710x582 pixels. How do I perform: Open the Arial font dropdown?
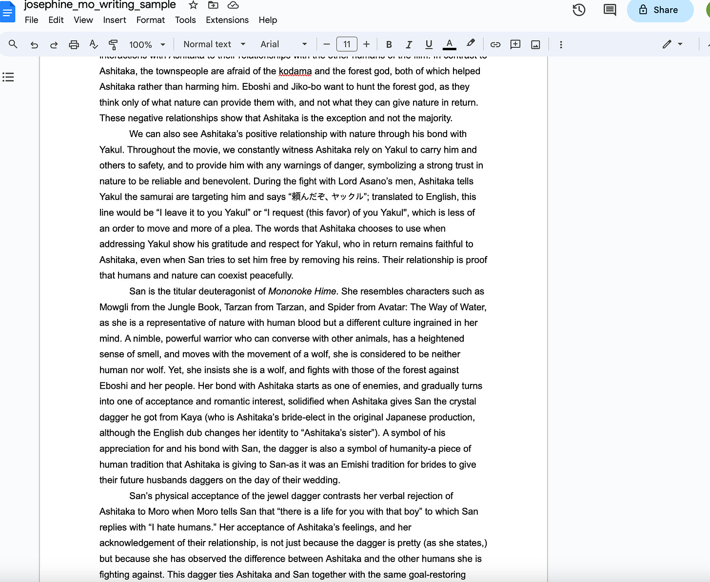[284, 44]
